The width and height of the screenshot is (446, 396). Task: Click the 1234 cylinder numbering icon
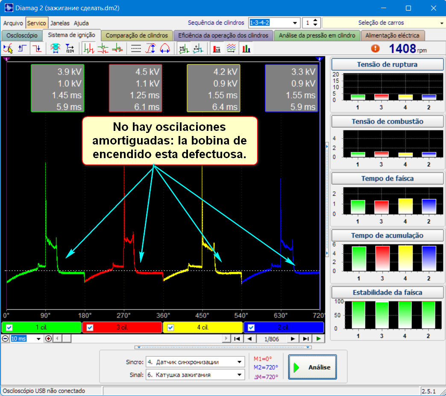(70, 49)
